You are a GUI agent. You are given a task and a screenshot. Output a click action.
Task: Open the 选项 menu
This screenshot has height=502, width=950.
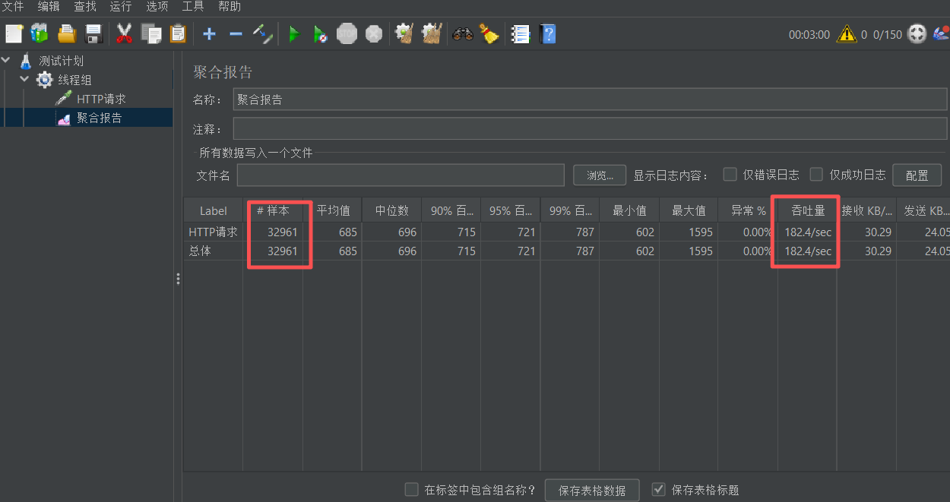point(157,7)
